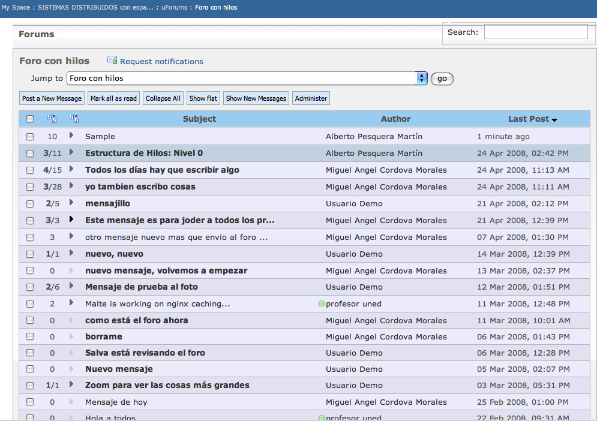This screenshot has width=597, height=421.
Task: Click the second thread icon in table header
Action: [x=74, y=119]
